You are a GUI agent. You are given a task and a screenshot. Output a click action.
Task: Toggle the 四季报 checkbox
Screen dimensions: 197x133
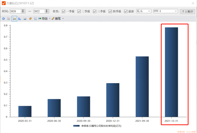coord(110,11)
